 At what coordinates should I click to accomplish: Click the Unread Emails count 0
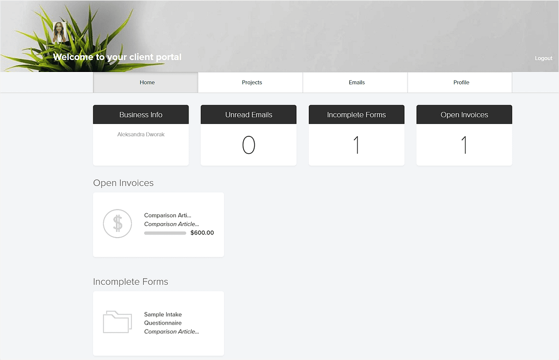[249, 145]
